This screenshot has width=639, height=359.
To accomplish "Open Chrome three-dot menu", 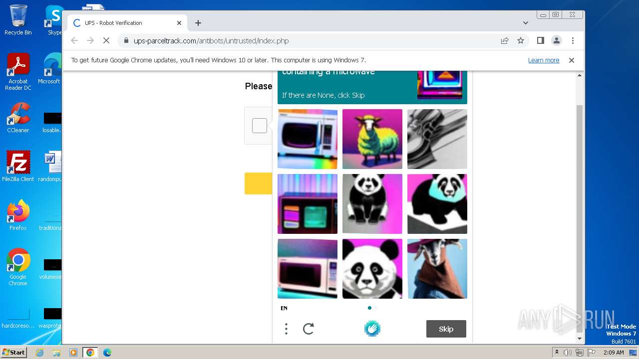I will click(x=573, y=40).
